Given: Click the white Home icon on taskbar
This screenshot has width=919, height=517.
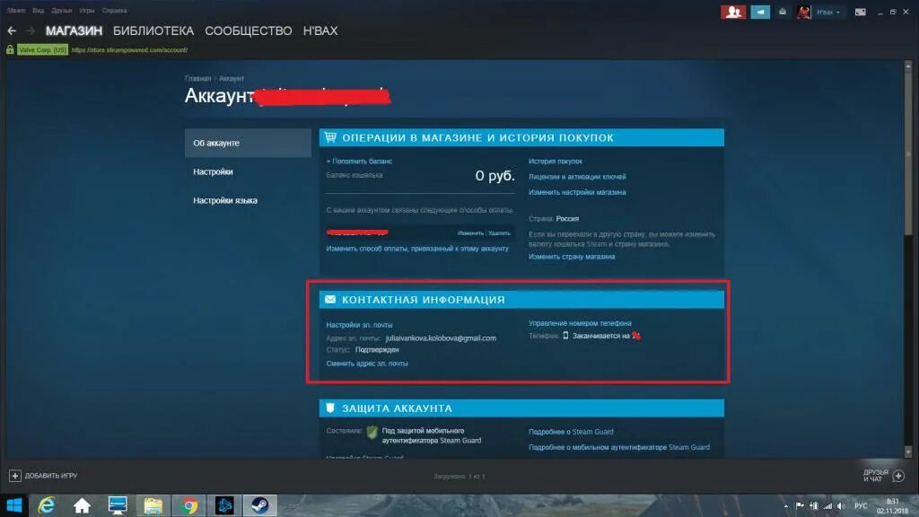Looking at the screenshot, I should [x=82, y=505].
